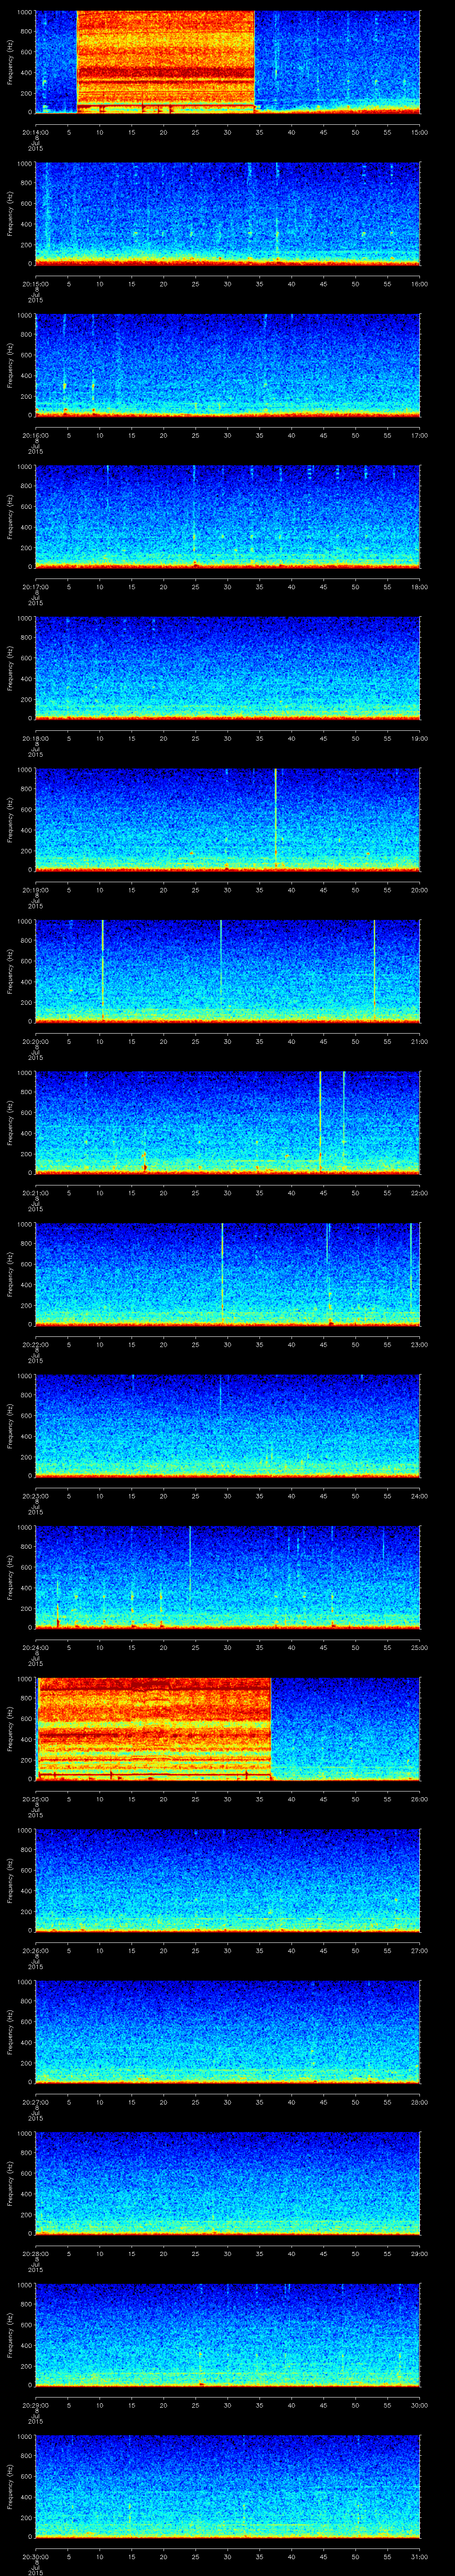The height and width of the screenshot is (2576, 455).
Task: Click the 20:14:00 start time label
Action: point(35,132)
